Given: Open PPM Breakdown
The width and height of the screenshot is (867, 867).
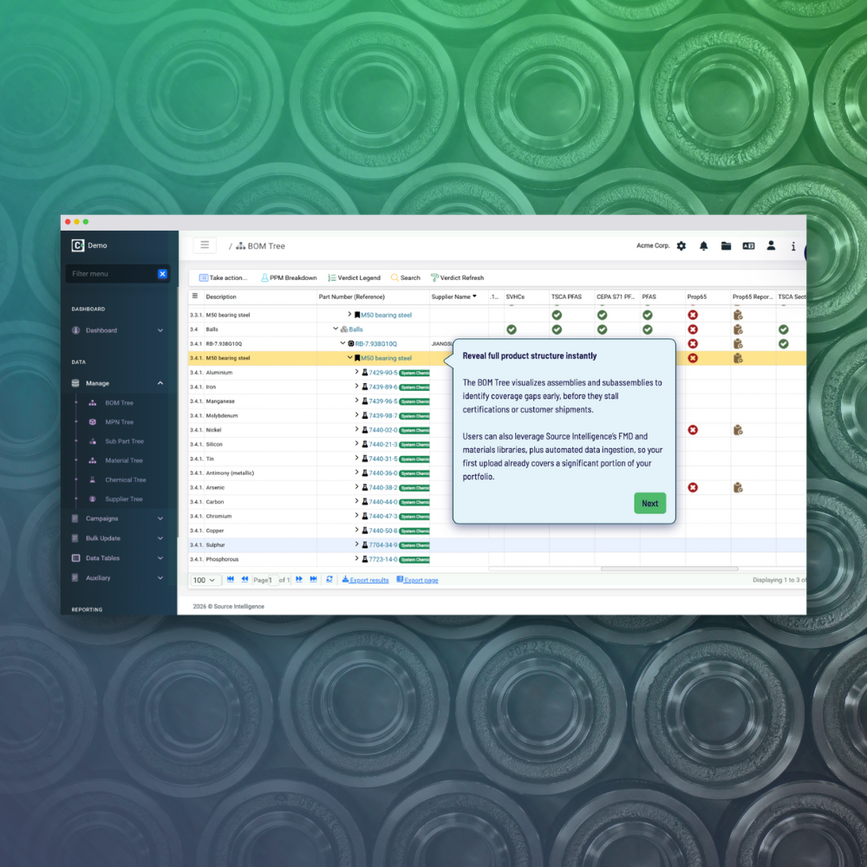Looking at the screenshot, I should [x=289, y=277].
